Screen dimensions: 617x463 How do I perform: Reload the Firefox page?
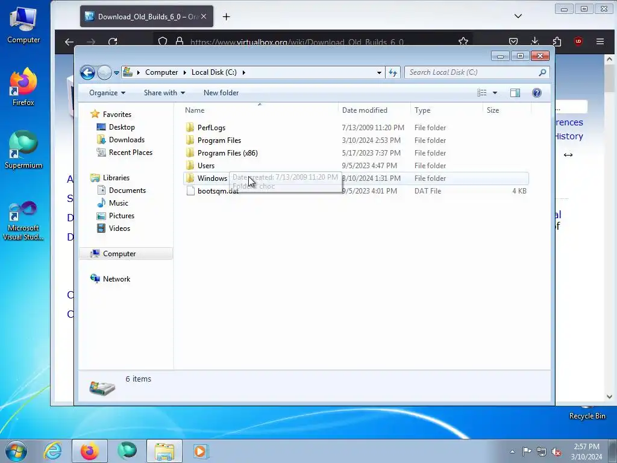pos(113,42)
